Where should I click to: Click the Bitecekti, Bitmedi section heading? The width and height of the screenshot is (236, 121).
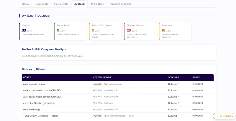tap(35, 69)
